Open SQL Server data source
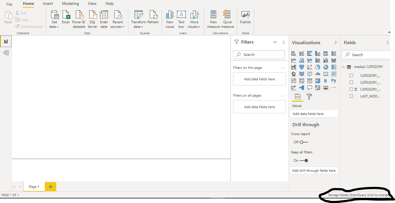This screenshot has height=203, width=395. tap(92, 19)
